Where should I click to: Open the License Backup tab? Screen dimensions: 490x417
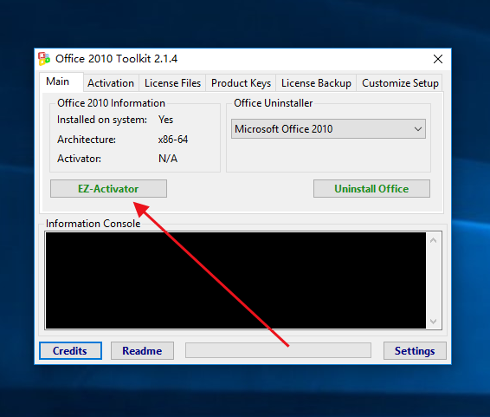(x=316, y=83)
